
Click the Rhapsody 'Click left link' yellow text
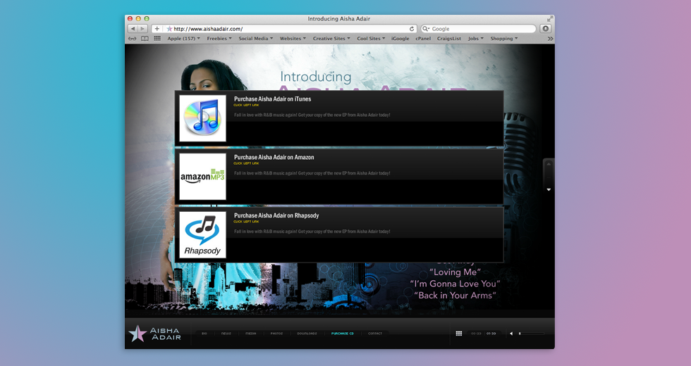[x=246, y=222]
